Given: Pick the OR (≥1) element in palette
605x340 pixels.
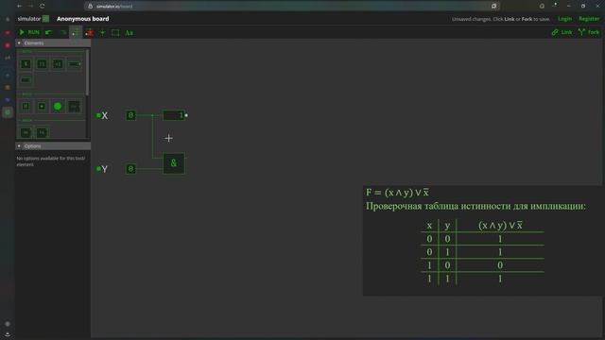Looking at the screenshot, I should (x=42, y=64).
